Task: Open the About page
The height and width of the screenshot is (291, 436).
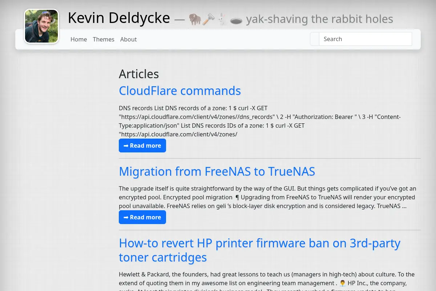Action: coord(128,39)
